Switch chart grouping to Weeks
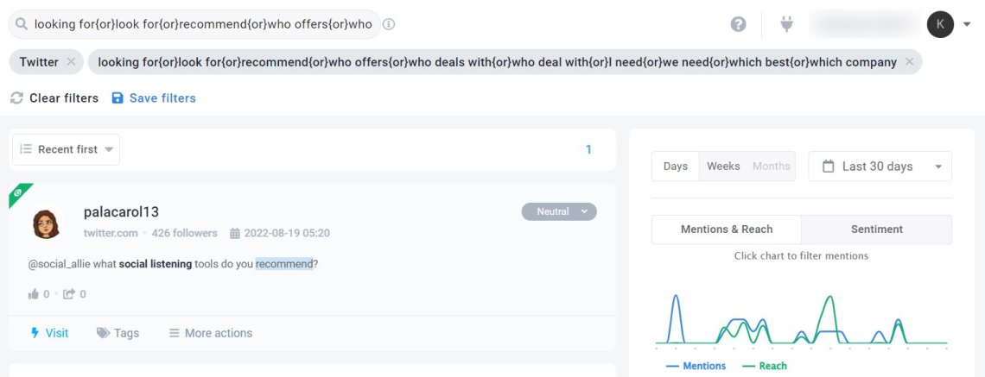 tap(723, 167)
